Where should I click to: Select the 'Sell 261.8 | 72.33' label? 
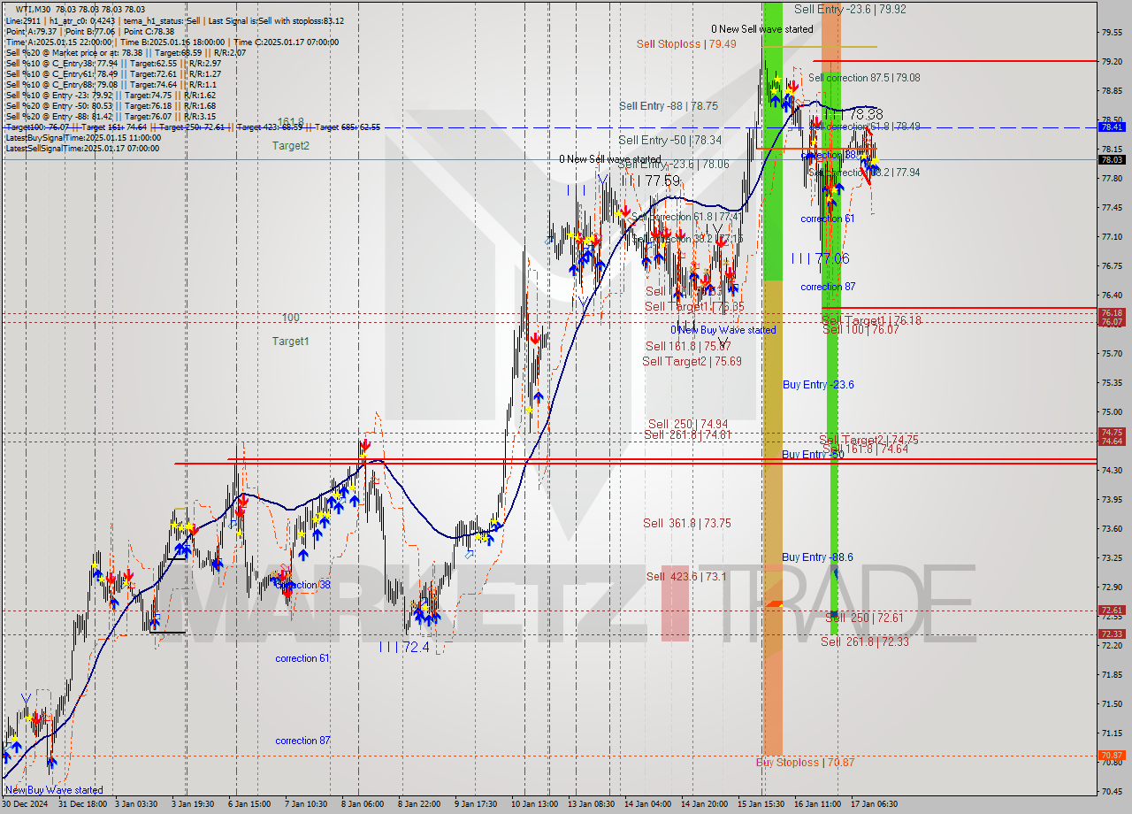click(865, 642)
